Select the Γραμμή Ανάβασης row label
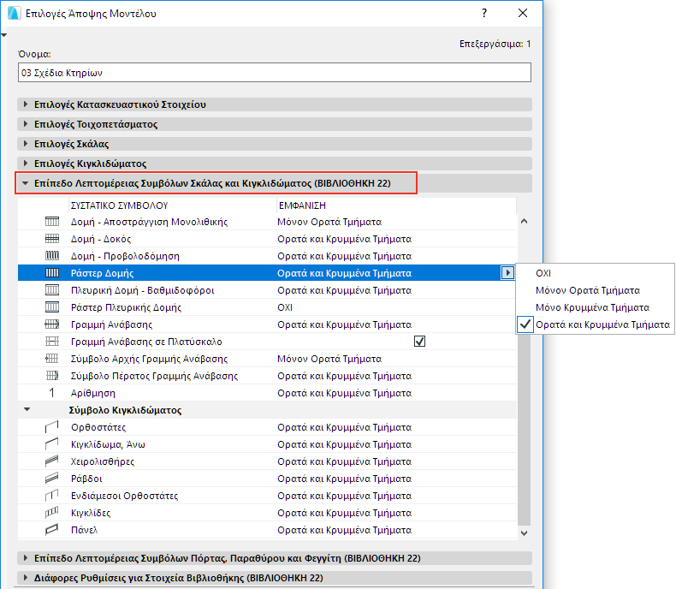Image resolution: width=676 pixels, height=589 pixels. pos(111,324)
